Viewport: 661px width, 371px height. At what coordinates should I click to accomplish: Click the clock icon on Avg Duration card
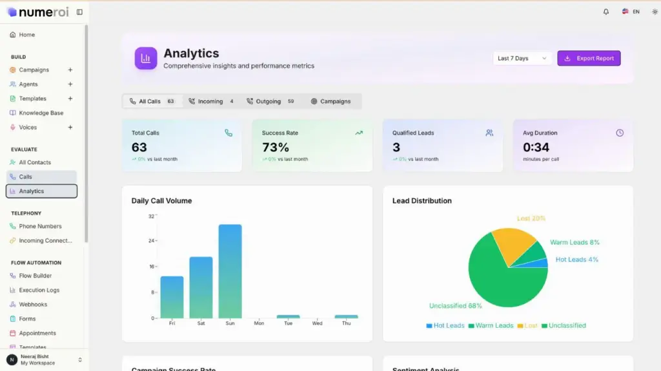620,133
